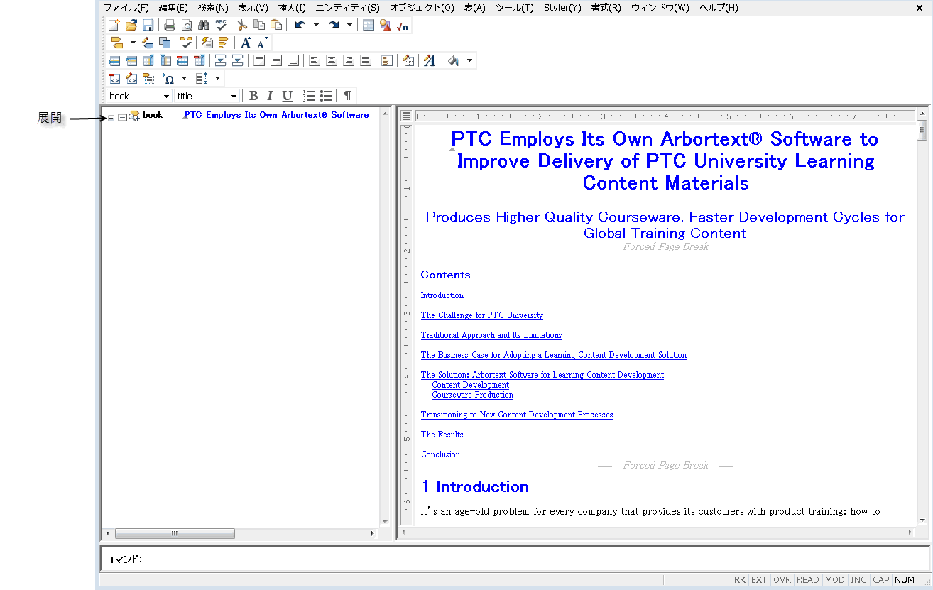Viewport: 933px width, 590px height.
Task: Toggle underline formatting
Action: [x=287, y=96]
